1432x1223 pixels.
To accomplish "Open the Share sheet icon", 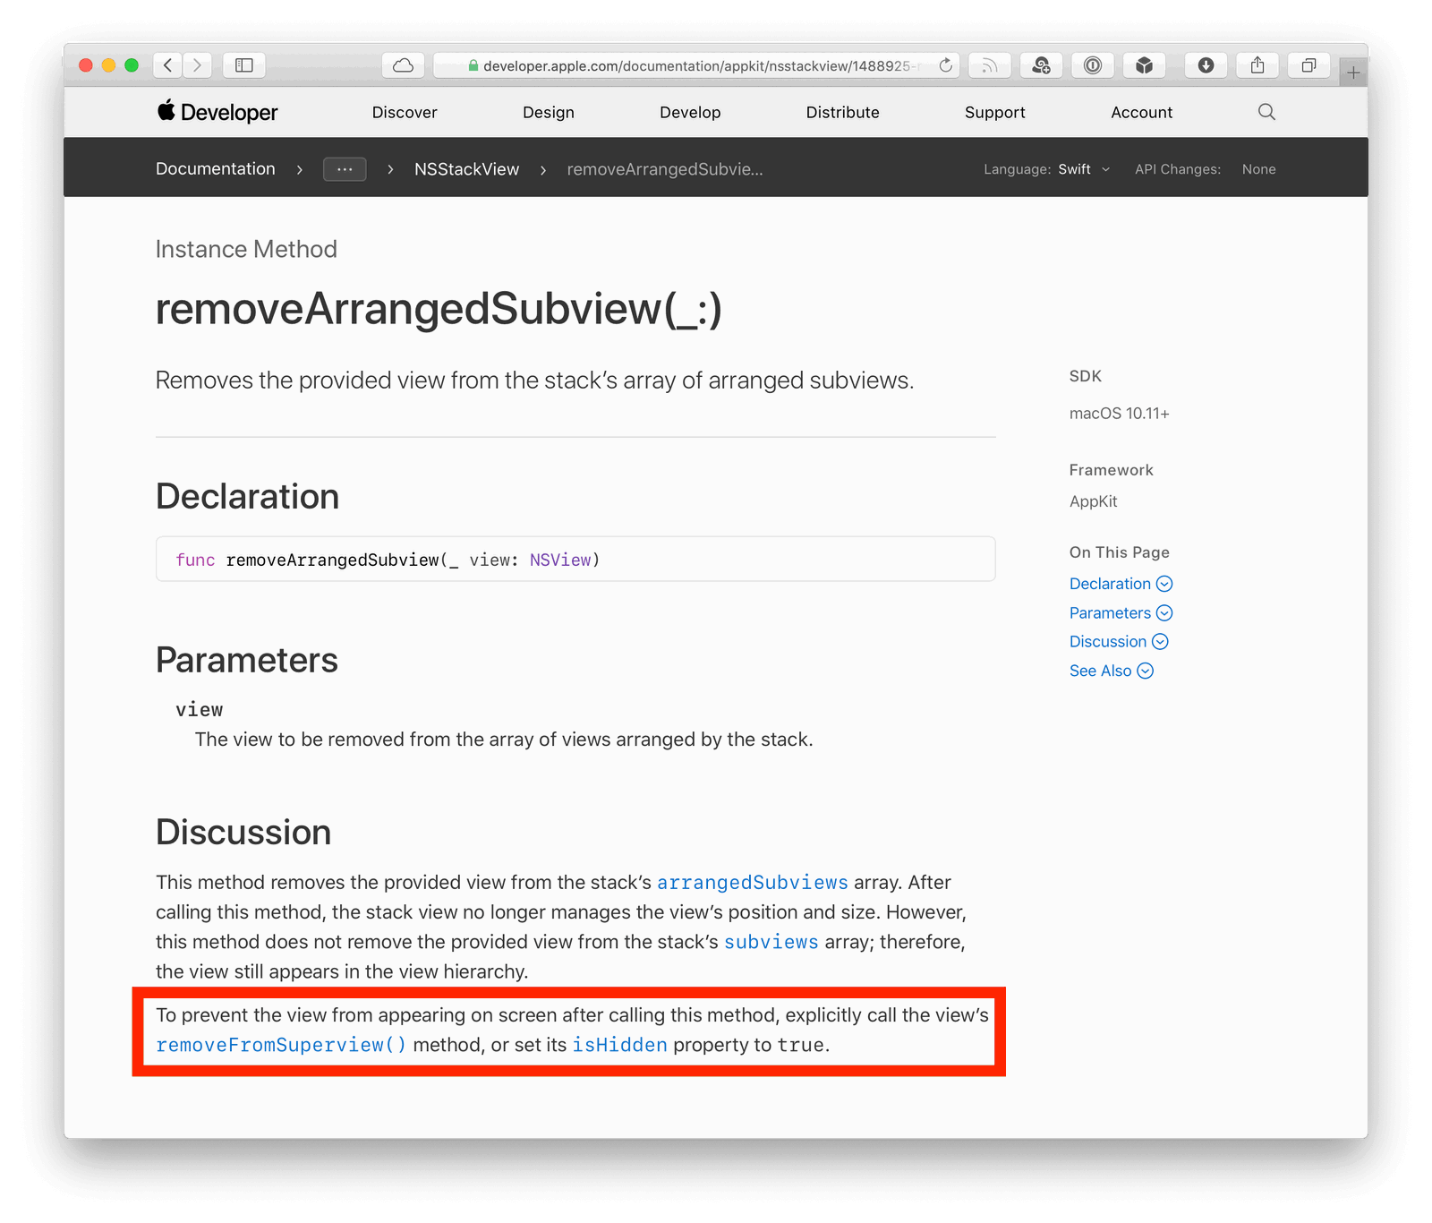I will (x=1257, y=65).
